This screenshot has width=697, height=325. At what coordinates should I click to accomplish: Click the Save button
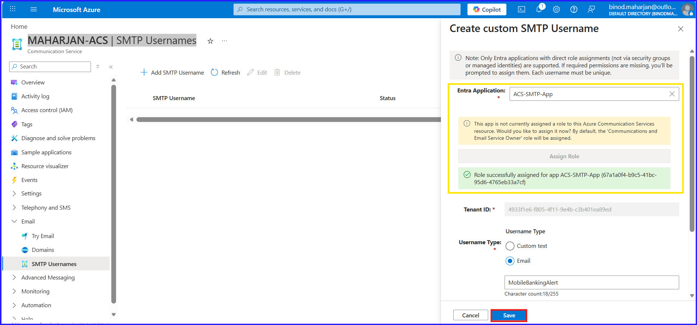click(509, 315)
